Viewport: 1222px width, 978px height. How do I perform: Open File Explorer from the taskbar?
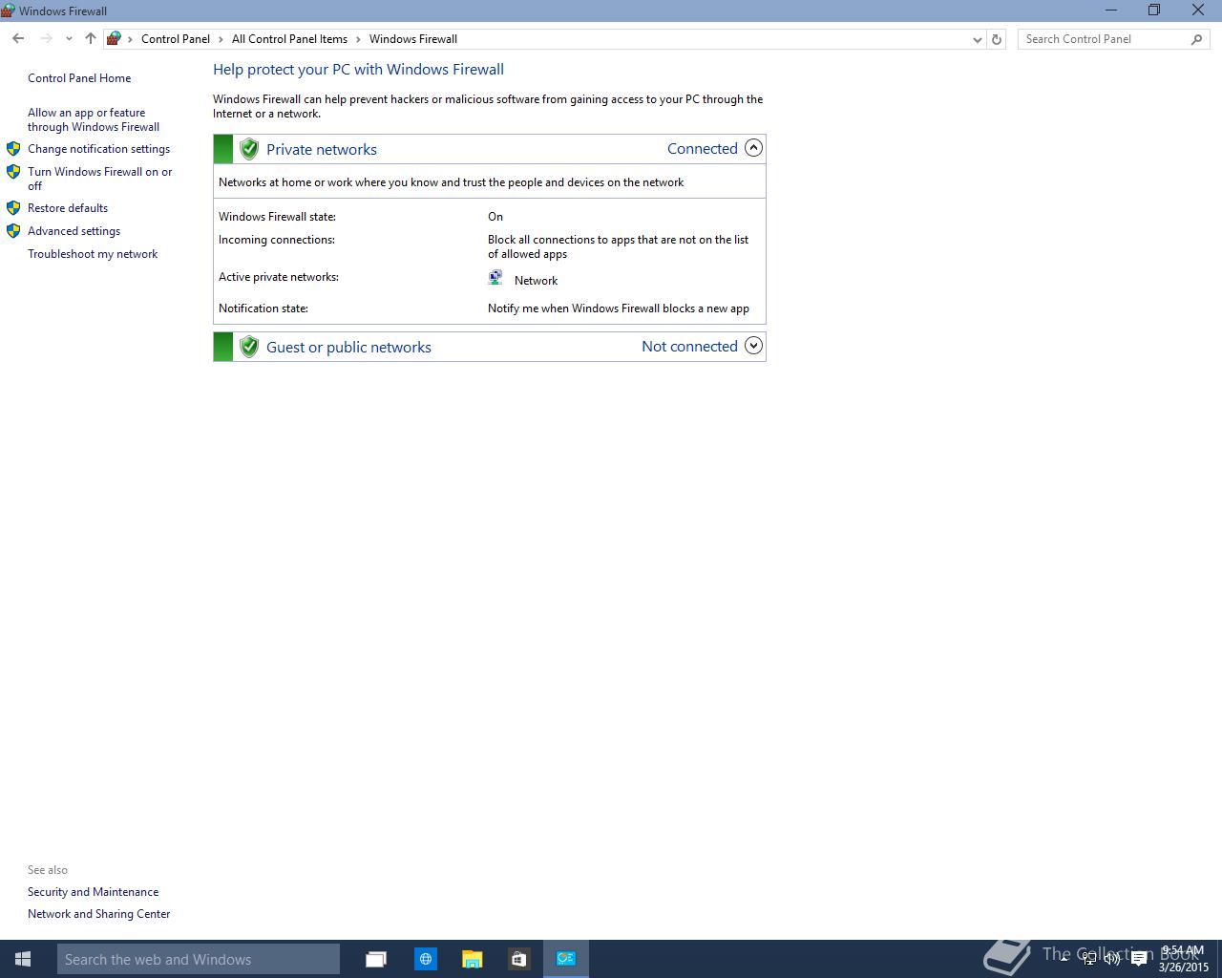click(x=472, y=959)
